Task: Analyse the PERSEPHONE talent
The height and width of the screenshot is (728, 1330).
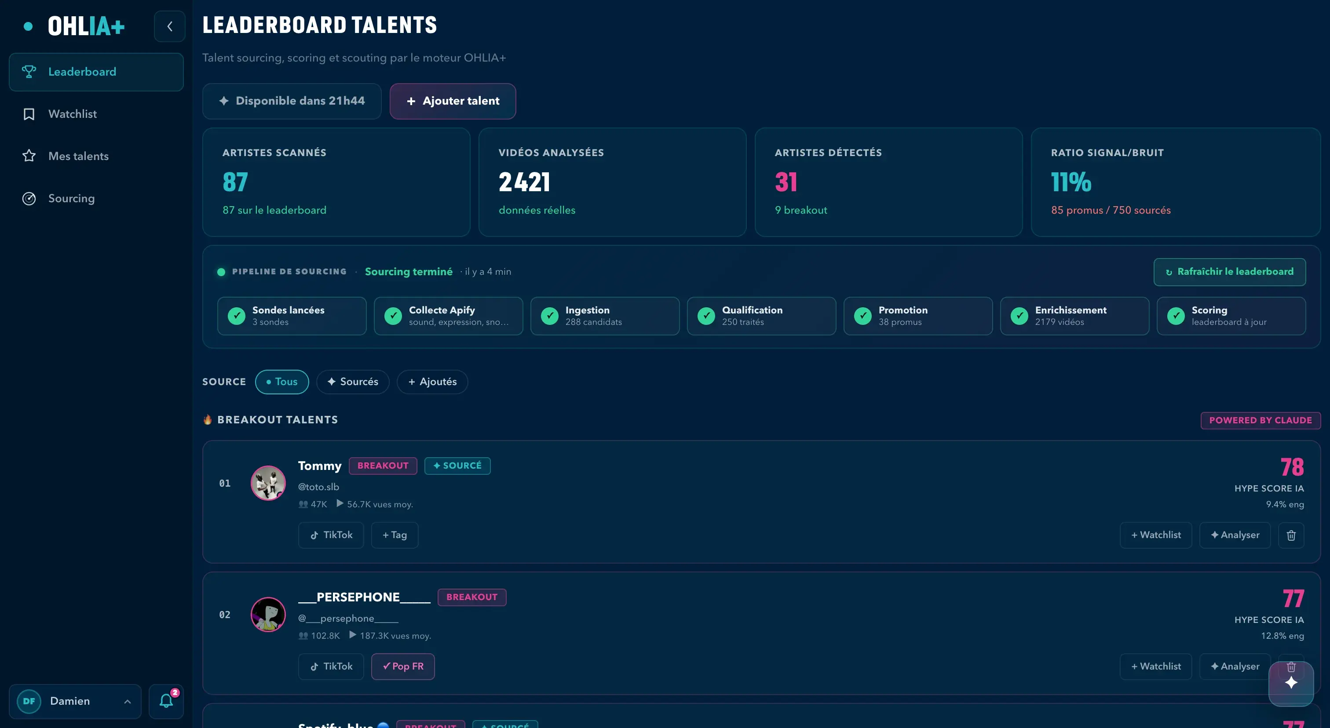Action: point(1235,666)
